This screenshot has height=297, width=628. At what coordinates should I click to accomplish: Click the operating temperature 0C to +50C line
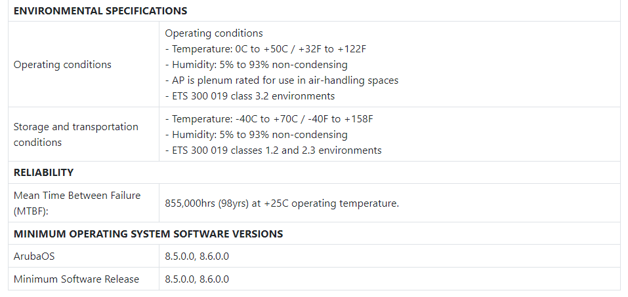266,49
